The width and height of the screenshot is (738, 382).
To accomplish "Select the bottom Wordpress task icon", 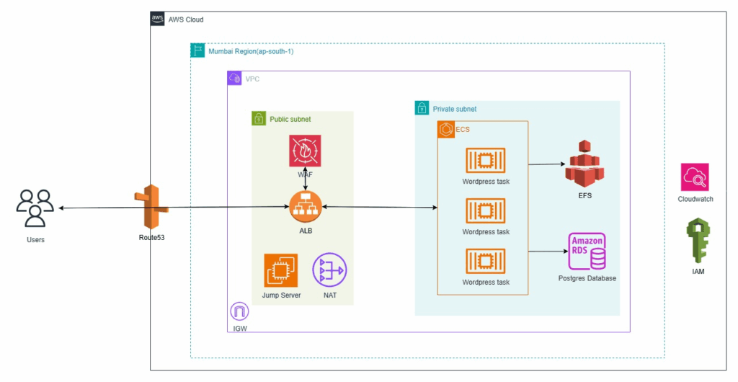I will coord(486,261).
